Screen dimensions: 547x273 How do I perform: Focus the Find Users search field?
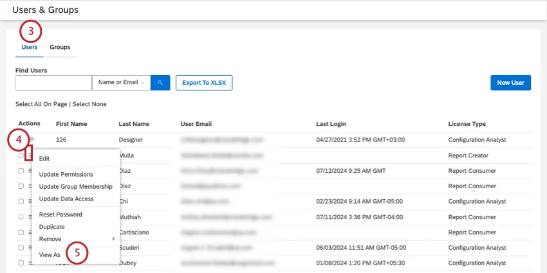53,83
